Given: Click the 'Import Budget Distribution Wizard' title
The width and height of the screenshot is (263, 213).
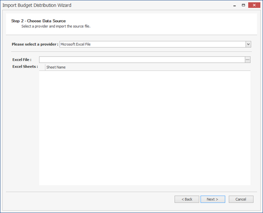Looking at the screenshot, I should click(x=37, y=5).
